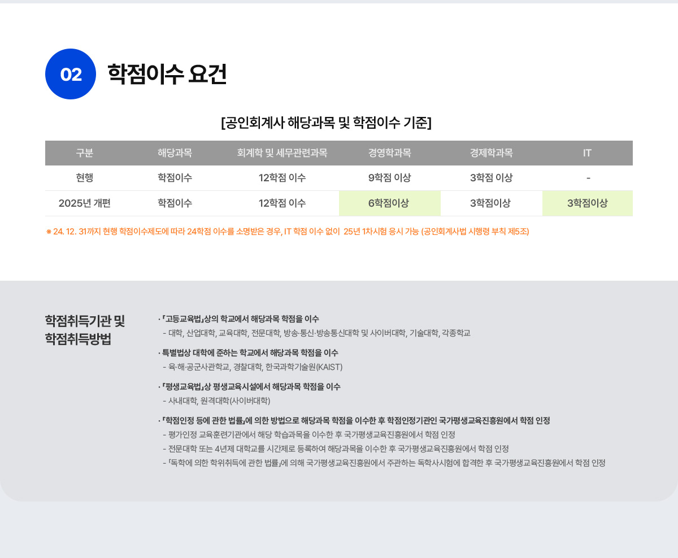The image size is (678, 558).
Task: Click the 경영학과목 column header
Action: [389, 153]
